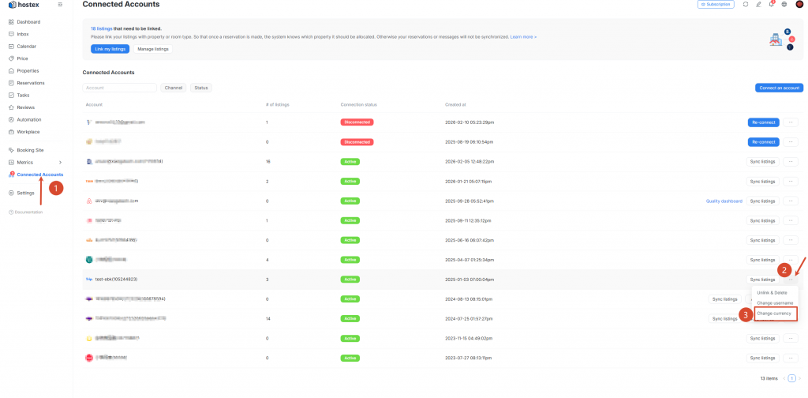Image resolution: width=808 pixels, height=398 pixels.
Task: Open the notifications bell
Action: coord(771,5)
